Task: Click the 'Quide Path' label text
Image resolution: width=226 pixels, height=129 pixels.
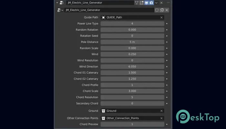Action: (91, 17)
